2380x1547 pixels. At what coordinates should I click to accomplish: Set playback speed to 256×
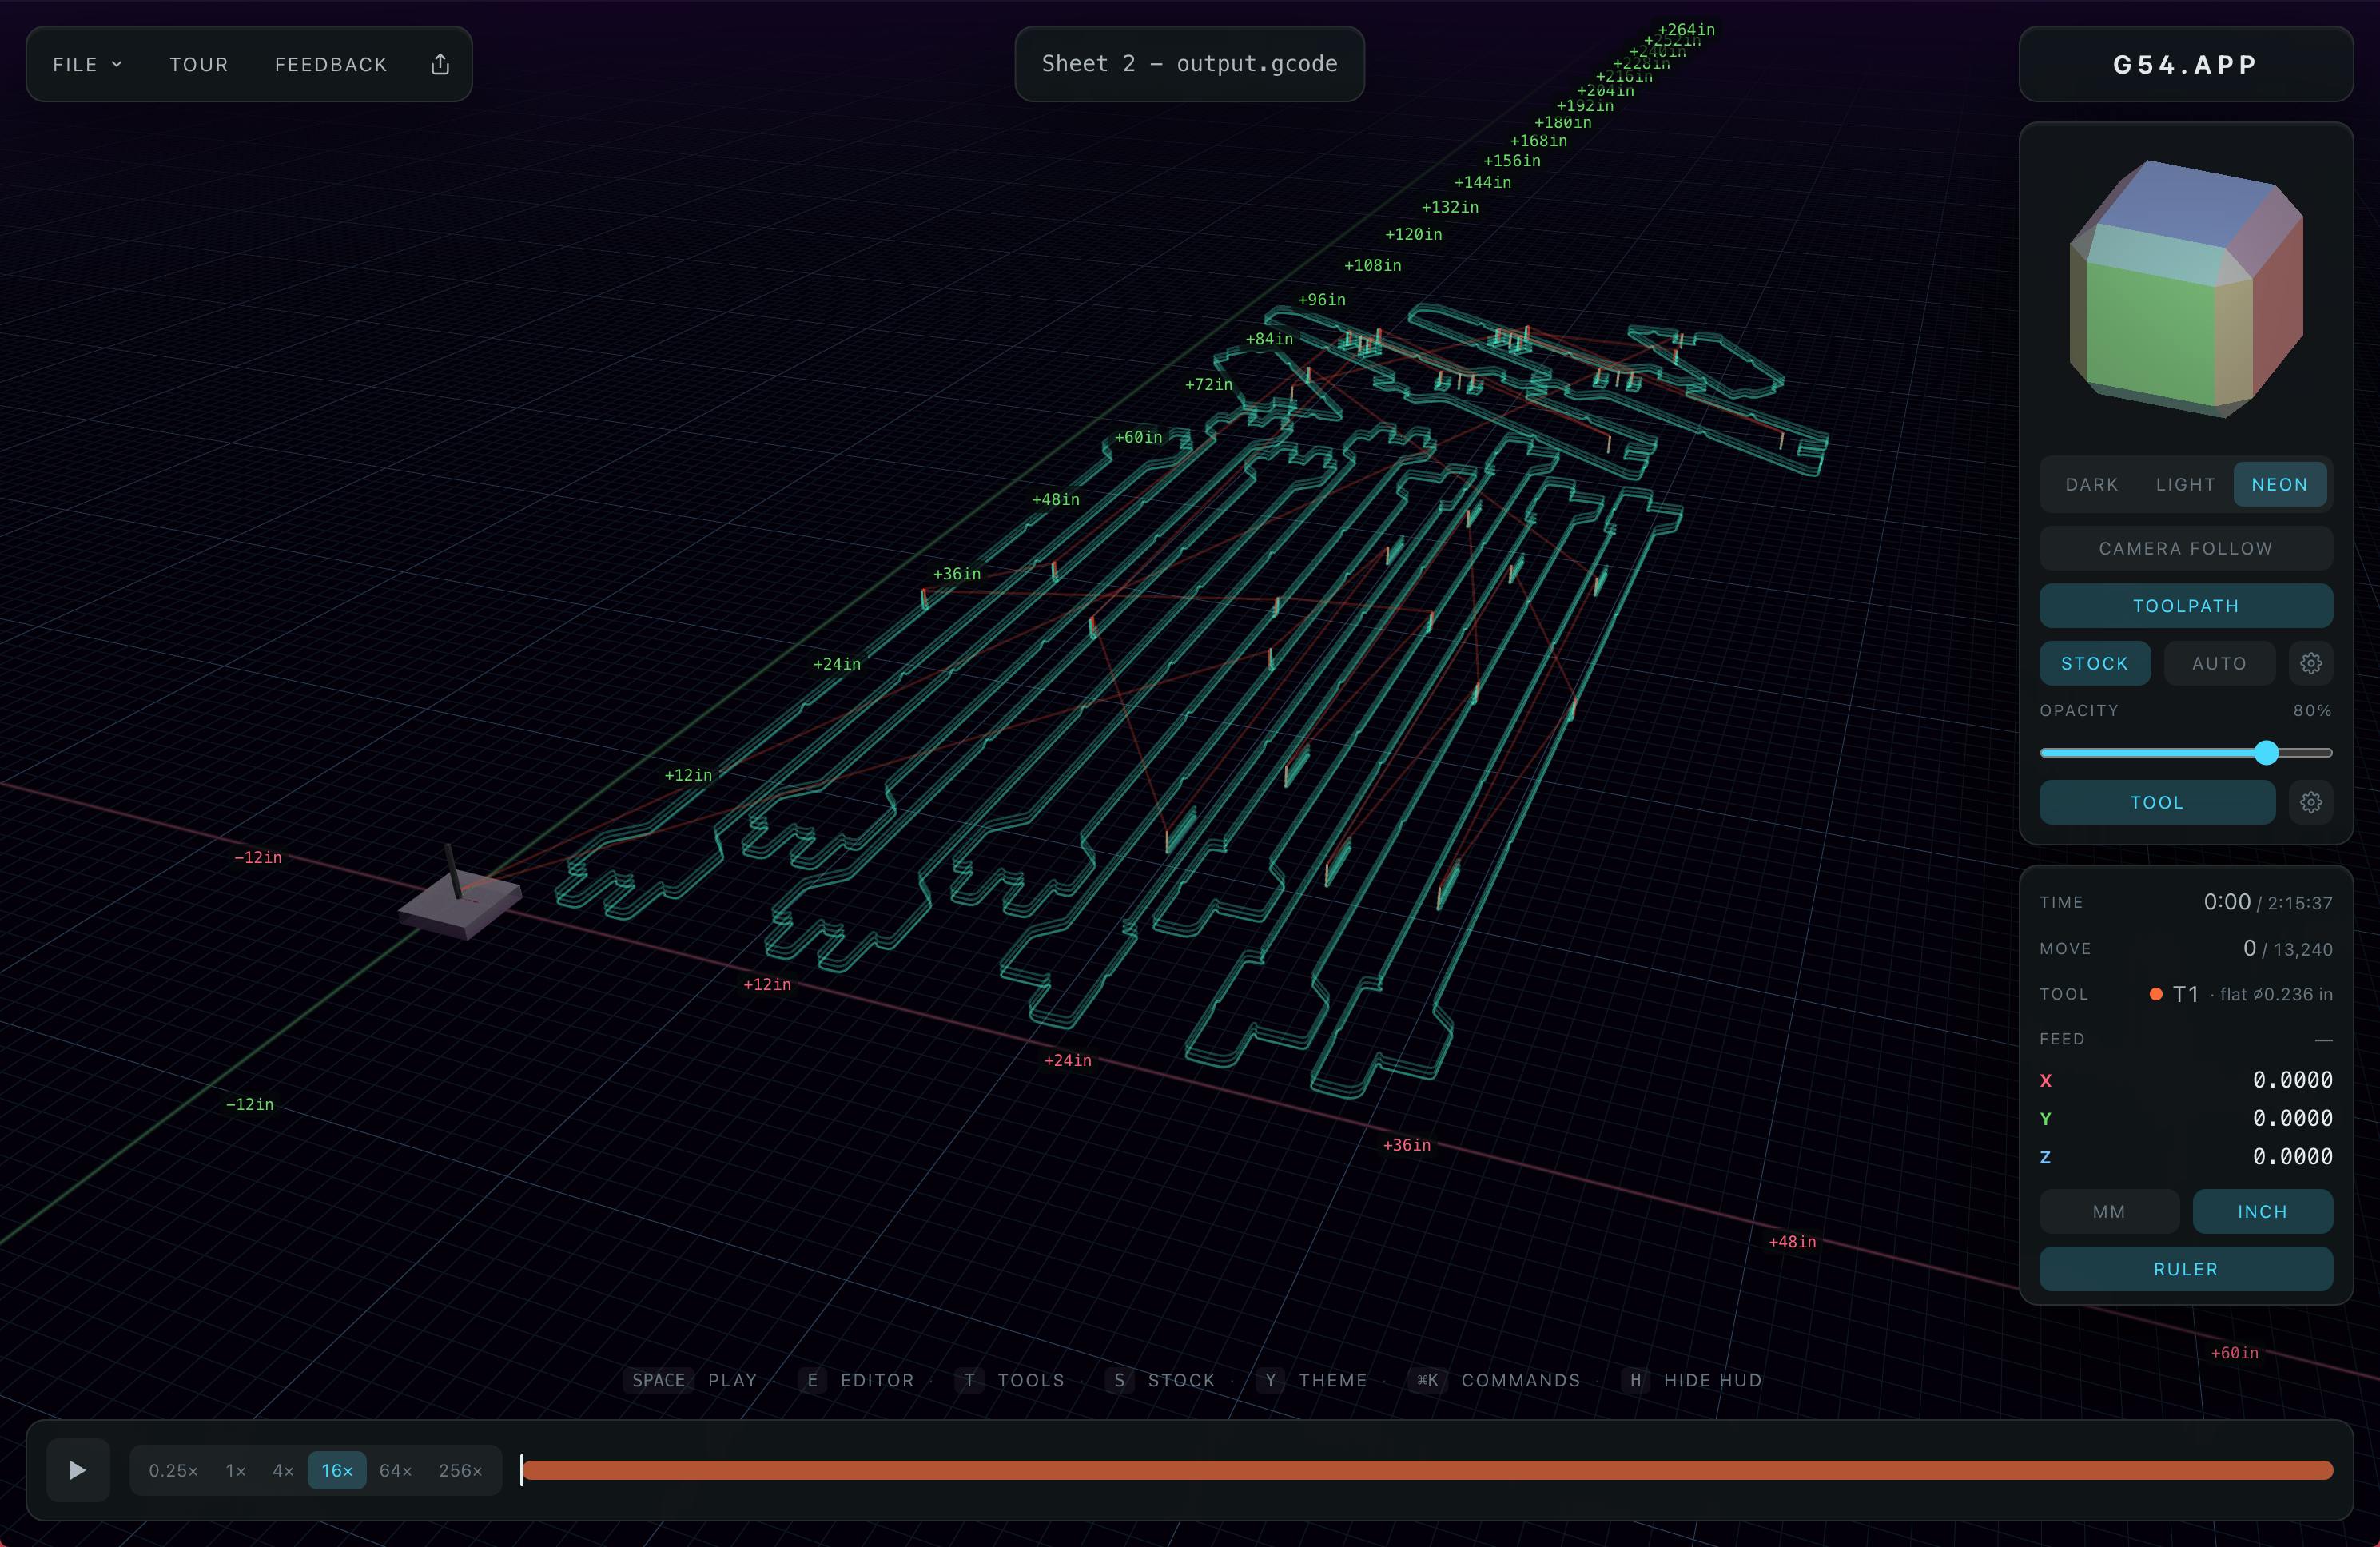click(x=460, y=1470)
